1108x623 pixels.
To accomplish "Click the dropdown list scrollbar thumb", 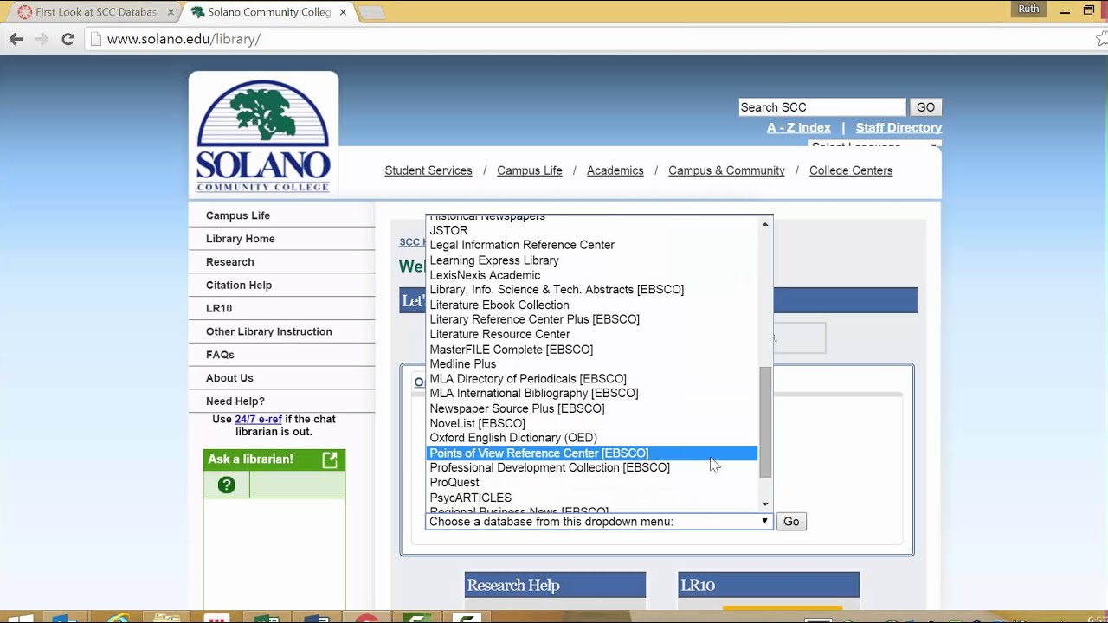I will (764, 422).
